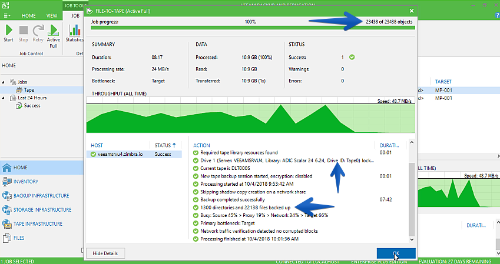Open the Statistics chart icon
The height and width of the screenshot is (264, 500).
[75, 34]
